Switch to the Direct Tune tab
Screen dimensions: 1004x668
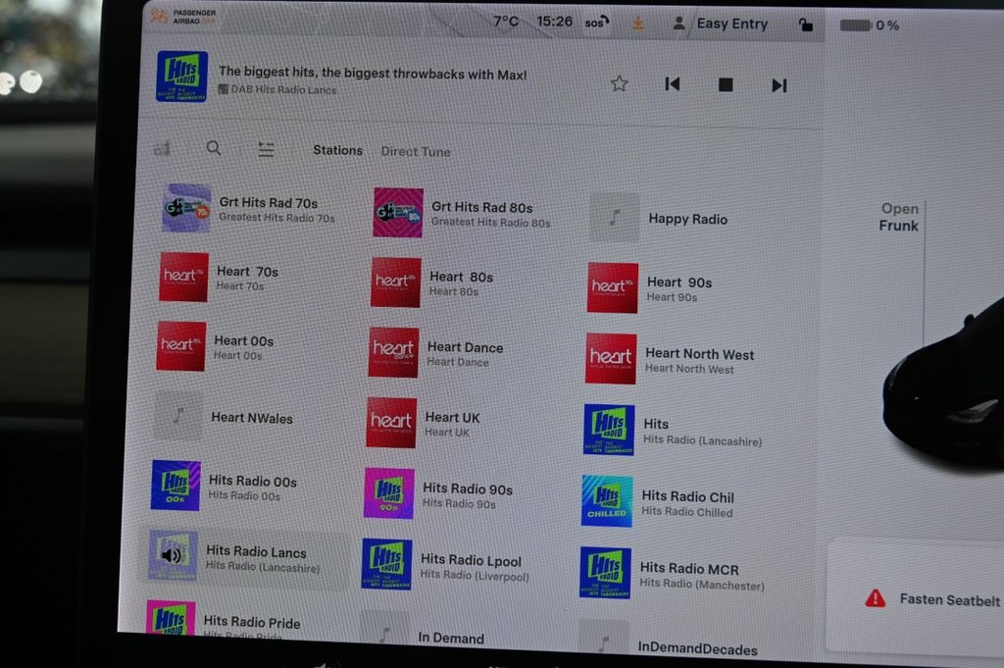click(416, 152)
